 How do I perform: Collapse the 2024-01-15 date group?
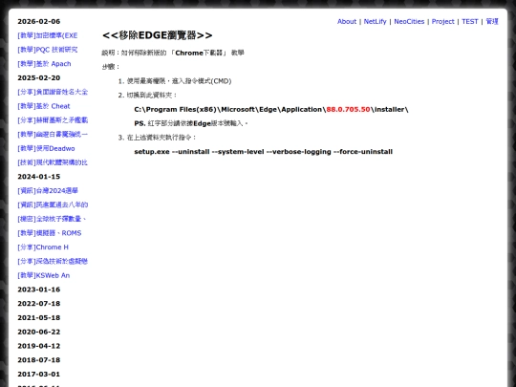pos(39,177)
